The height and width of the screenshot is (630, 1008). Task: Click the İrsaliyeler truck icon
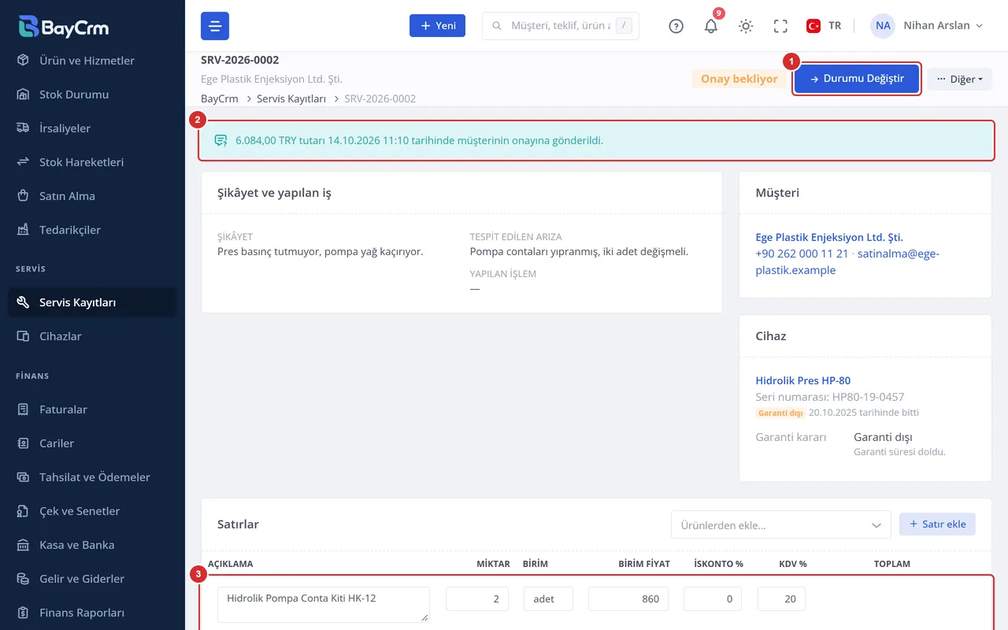click(24, 128)
